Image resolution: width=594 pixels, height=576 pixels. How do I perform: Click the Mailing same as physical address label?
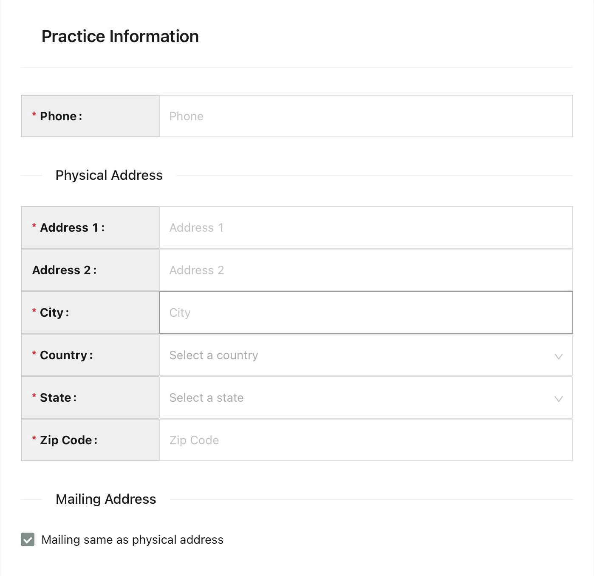tap(132, 539)
